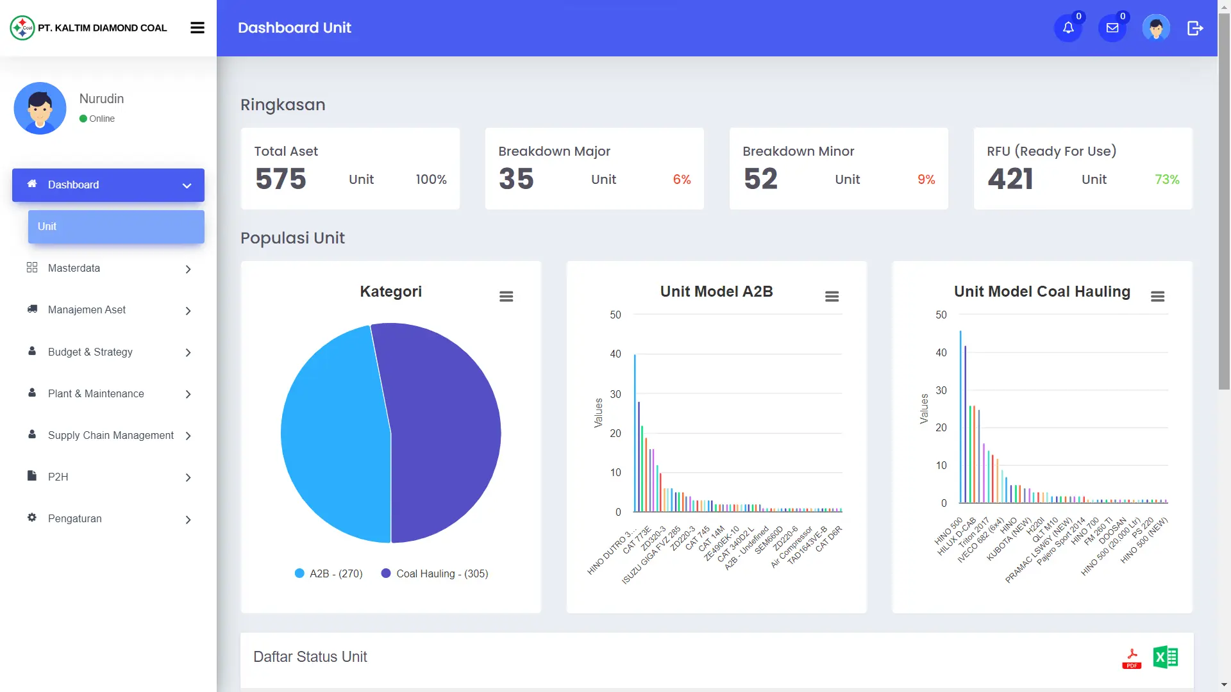Open the mail messages icon
The width and height of the screenshot is (1231, 692).
coord(1112,28)
